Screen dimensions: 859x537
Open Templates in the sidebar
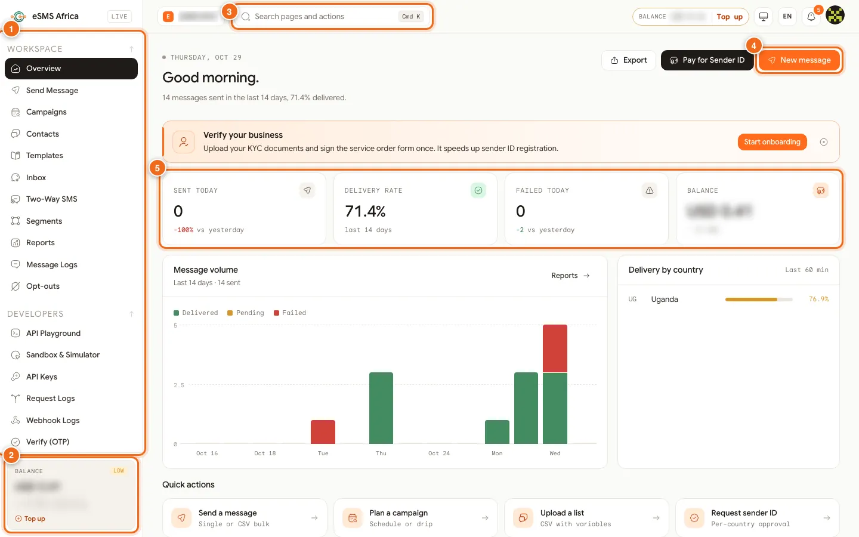tap(71, 156)
